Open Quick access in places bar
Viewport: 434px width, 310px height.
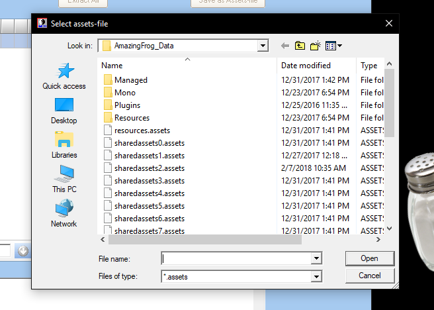pos(64,76)
